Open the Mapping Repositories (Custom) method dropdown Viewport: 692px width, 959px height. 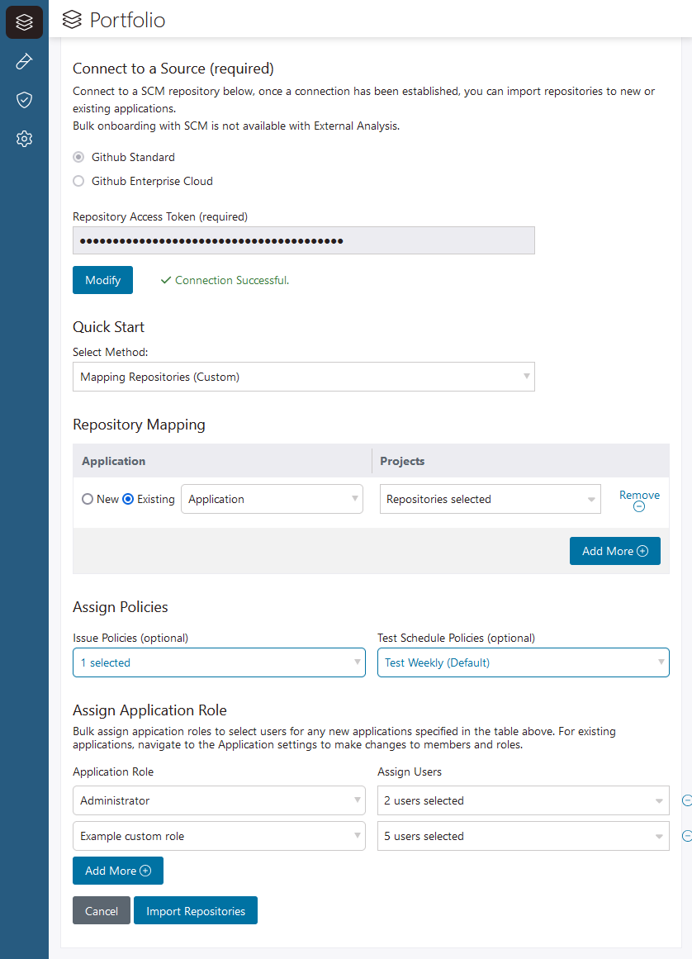(x=304, y=377)
